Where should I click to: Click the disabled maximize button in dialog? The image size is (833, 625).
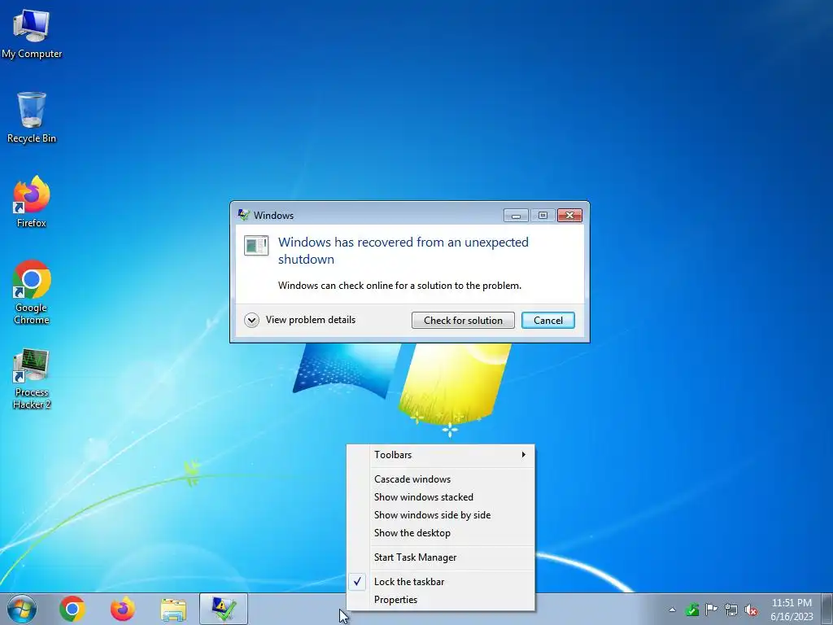tap(543, 215)
